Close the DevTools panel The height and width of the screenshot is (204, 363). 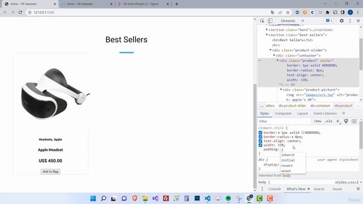(x=358, y=21)
